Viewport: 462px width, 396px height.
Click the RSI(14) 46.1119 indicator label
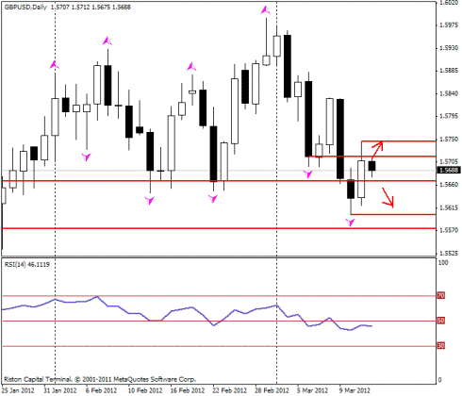[27, 265]
